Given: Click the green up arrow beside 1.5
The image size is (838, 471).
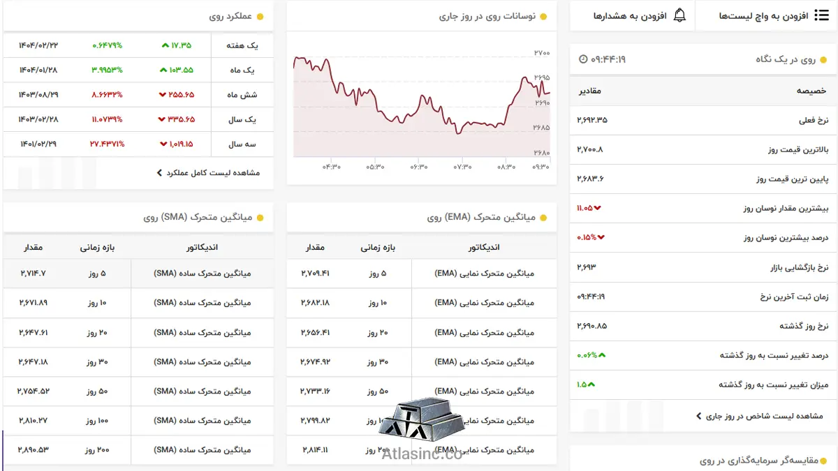Looking at the screenshot, I should [x=591, y=384].
